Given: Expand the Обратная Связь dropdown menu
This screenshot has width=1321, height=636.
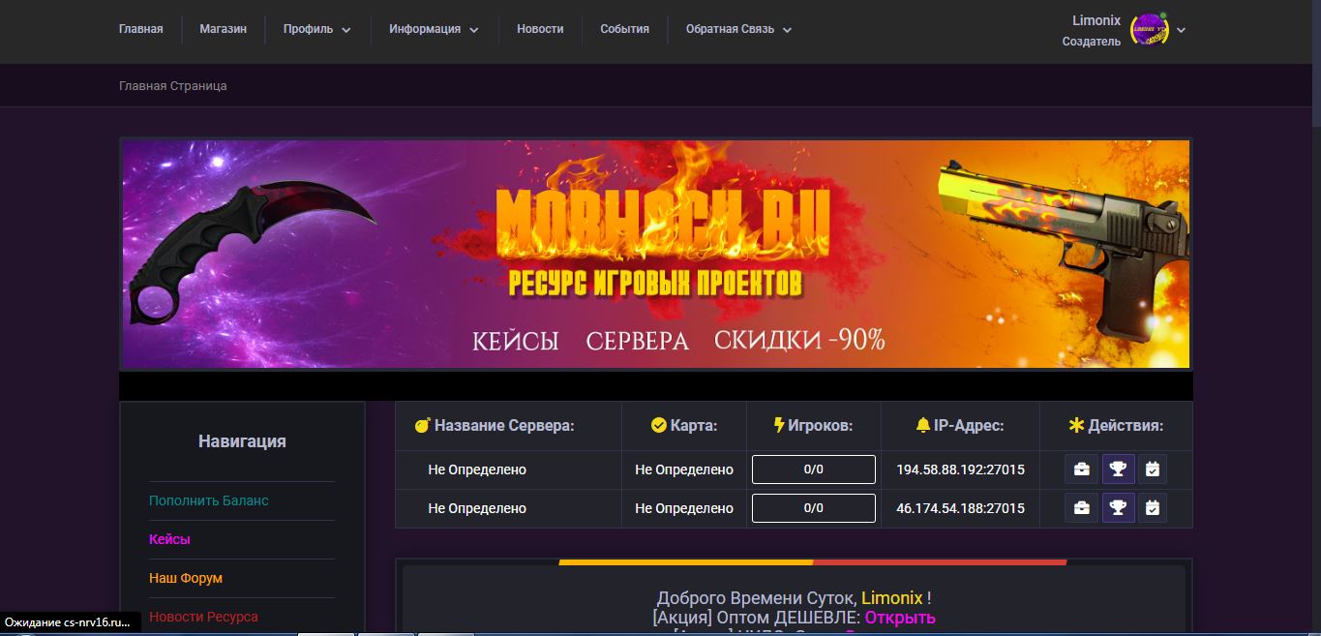Looking at the screenshot, I should point(739,29).
